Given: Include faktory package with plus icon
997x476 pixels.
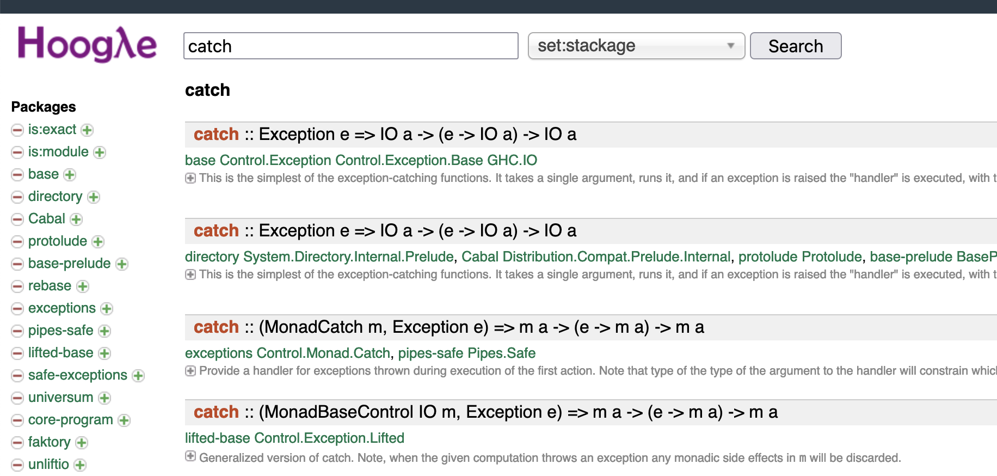Looking at the screenshot, I should [x=82, y=443].
